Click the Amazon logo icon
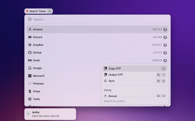This screenshot has width=195, height=121. point(30,30)
